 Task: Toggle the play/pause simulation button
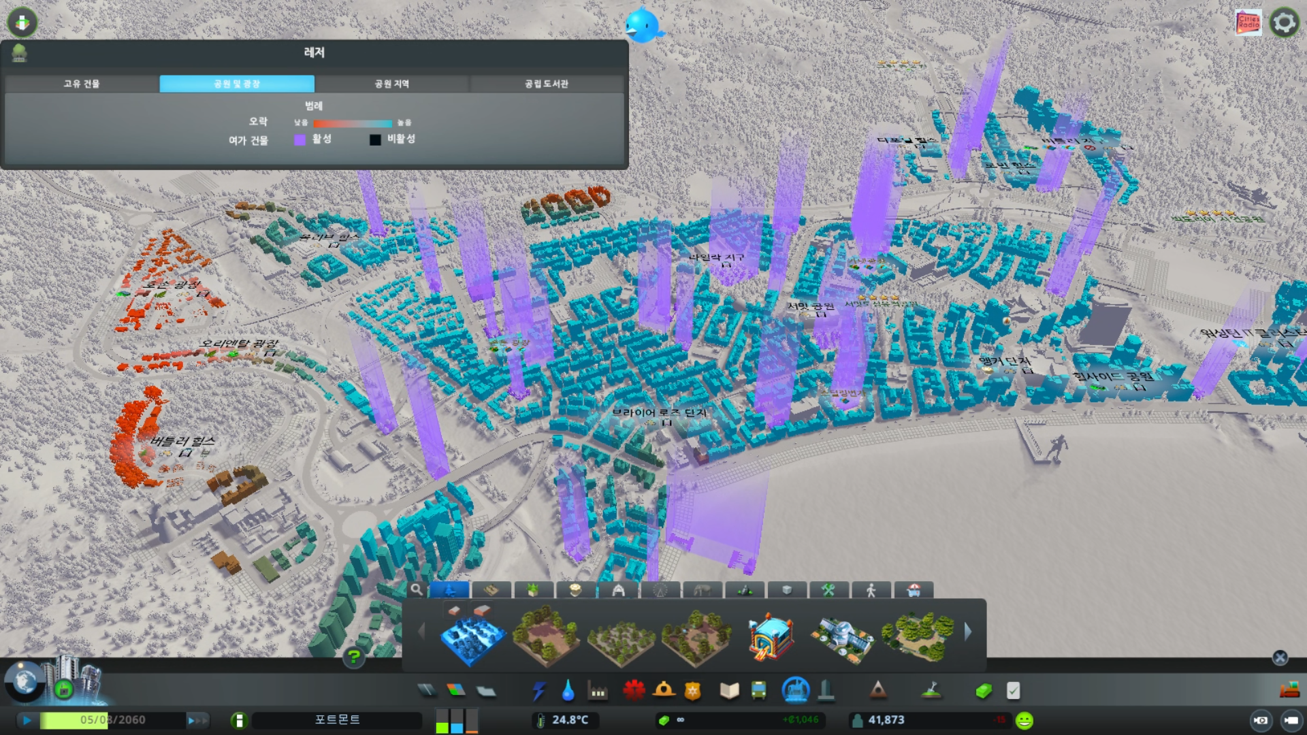pos(27,720)
